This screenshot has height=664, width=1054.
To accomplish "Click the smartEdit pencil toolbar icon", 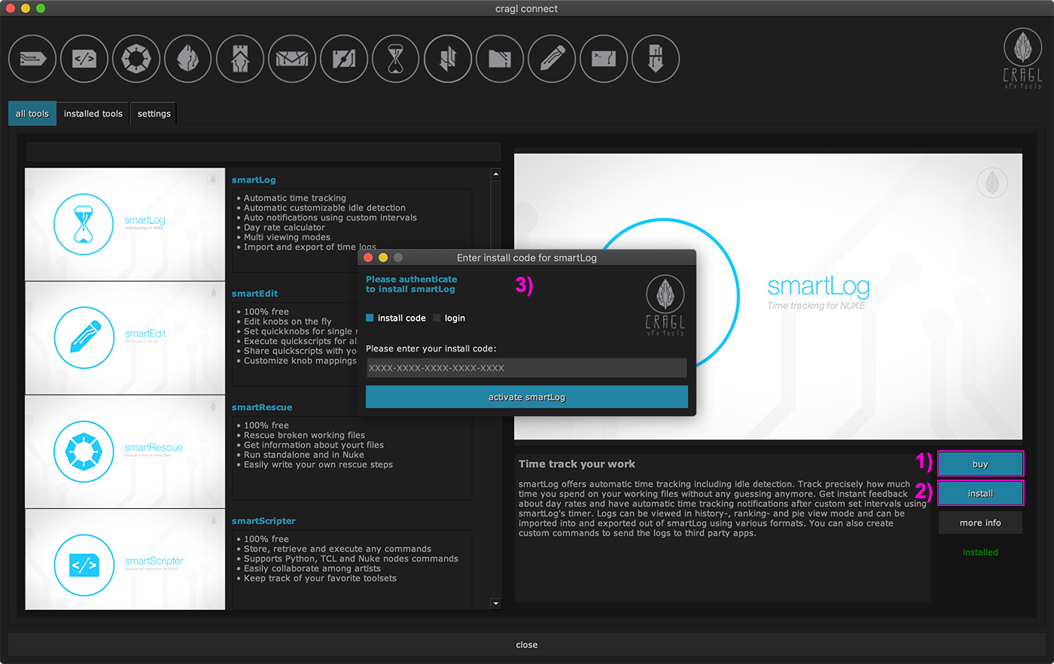I will pyautogui.click(x=552, y=59).
